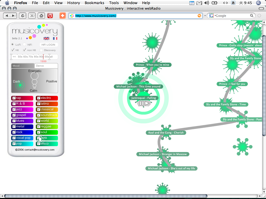Go forward with the right arrow button

pos(14,16)
